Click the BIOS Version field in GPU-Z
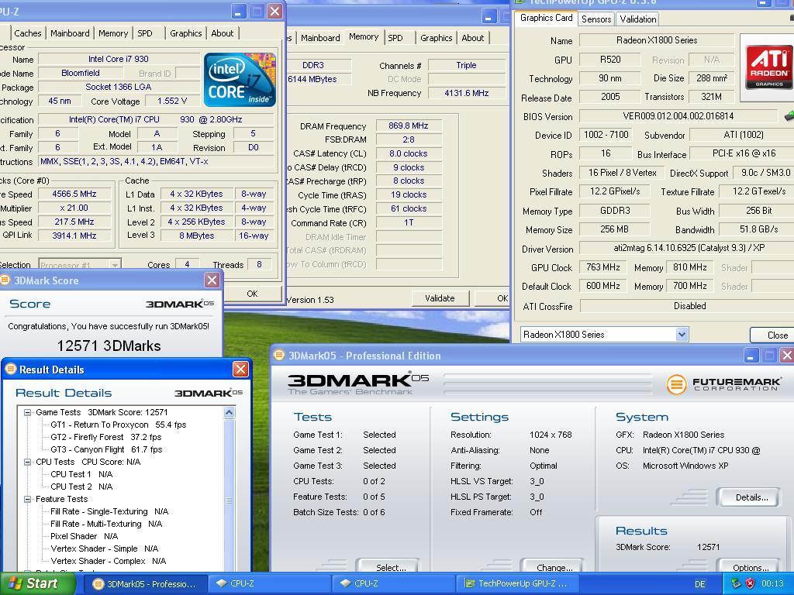Image resolution: width=794 pixels, height=595 pixels. [x=678, y=116]
